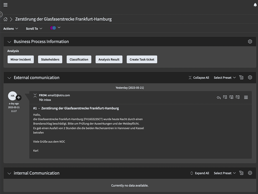
Task: Collapse the email article with X icon
Action: coord(35,95)
